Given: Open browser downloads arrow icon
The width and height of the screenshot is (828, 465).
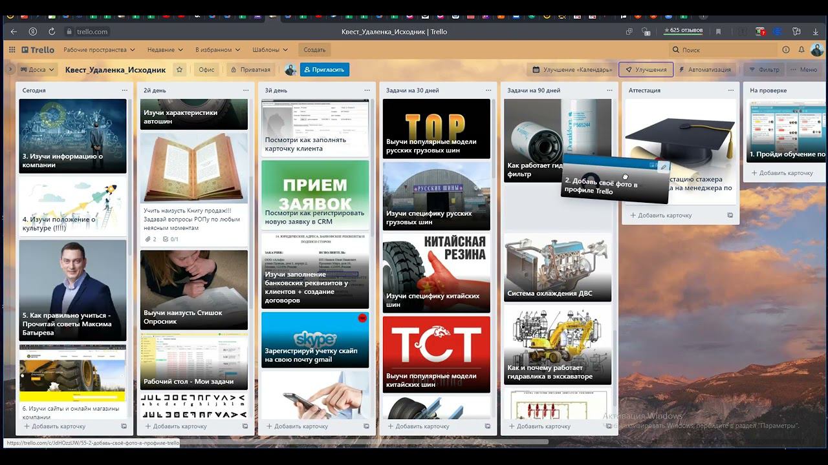Looking at the screenshot, I should pos(816,31).
